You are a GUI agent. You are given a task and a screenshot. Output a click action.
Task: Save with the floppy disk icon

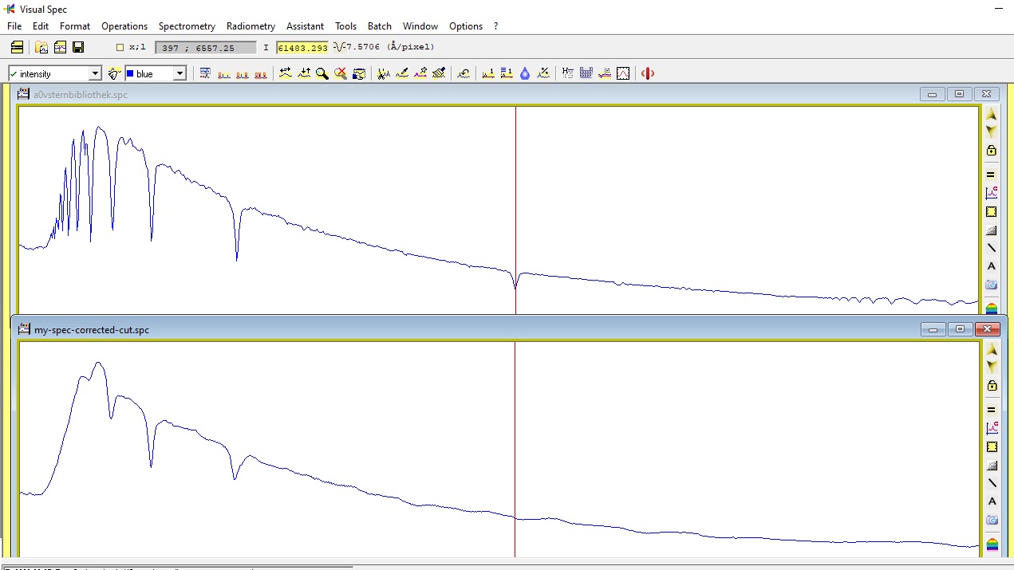point(78,47)
